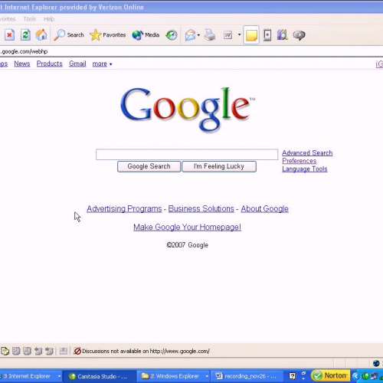Print the page using the printer icon

pyautogui.click(x=210, y=35)
